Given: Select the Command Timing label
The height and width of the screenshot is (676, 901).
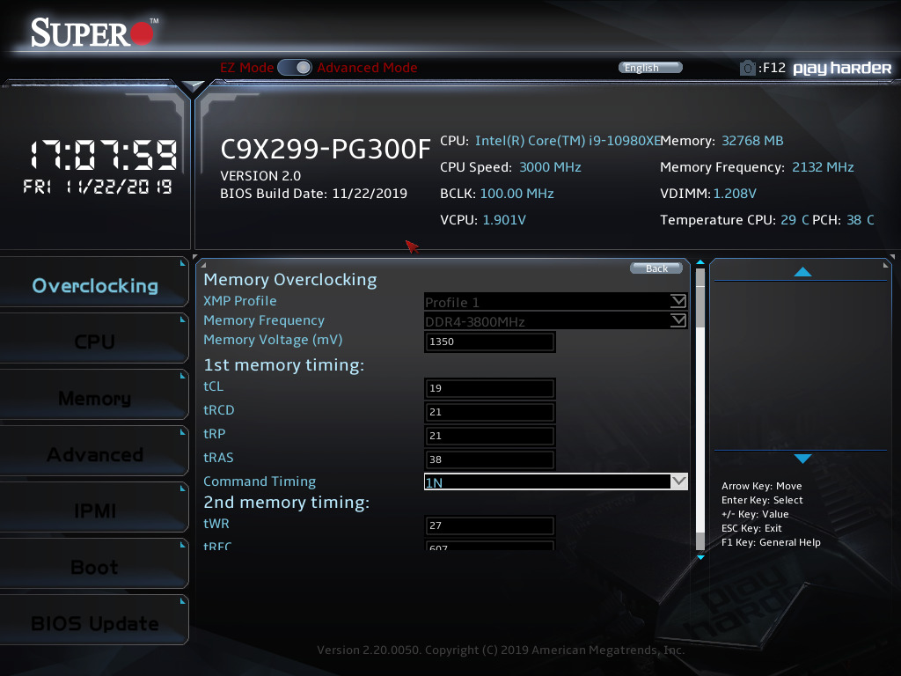Looking at the screenshot, I should [260, 481].
